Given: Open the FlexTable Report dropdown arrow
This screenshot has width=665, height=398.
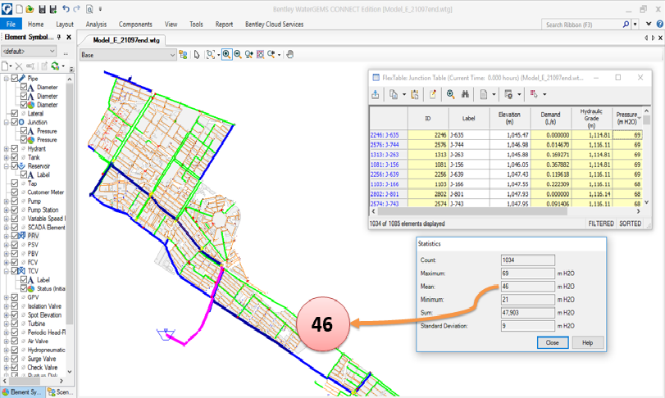Looking at the screenshot, I should point(494,94).
